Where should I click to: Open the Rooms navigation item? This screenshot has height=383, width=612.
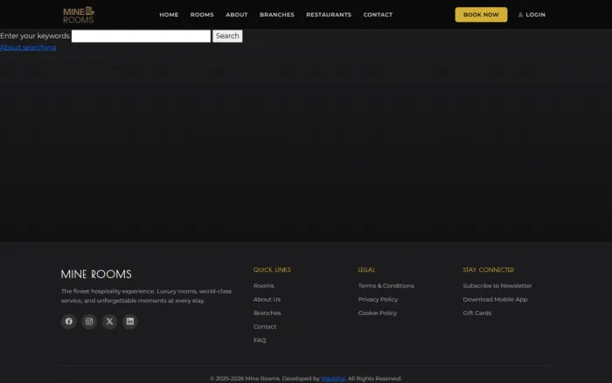click(x=202, y=15)
